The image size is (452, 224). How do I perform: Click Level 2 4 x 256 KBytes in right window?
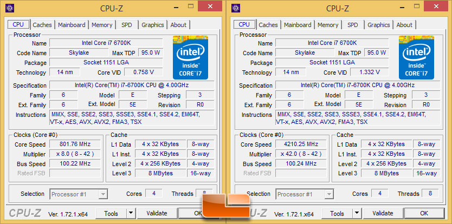tap(386, 163)
